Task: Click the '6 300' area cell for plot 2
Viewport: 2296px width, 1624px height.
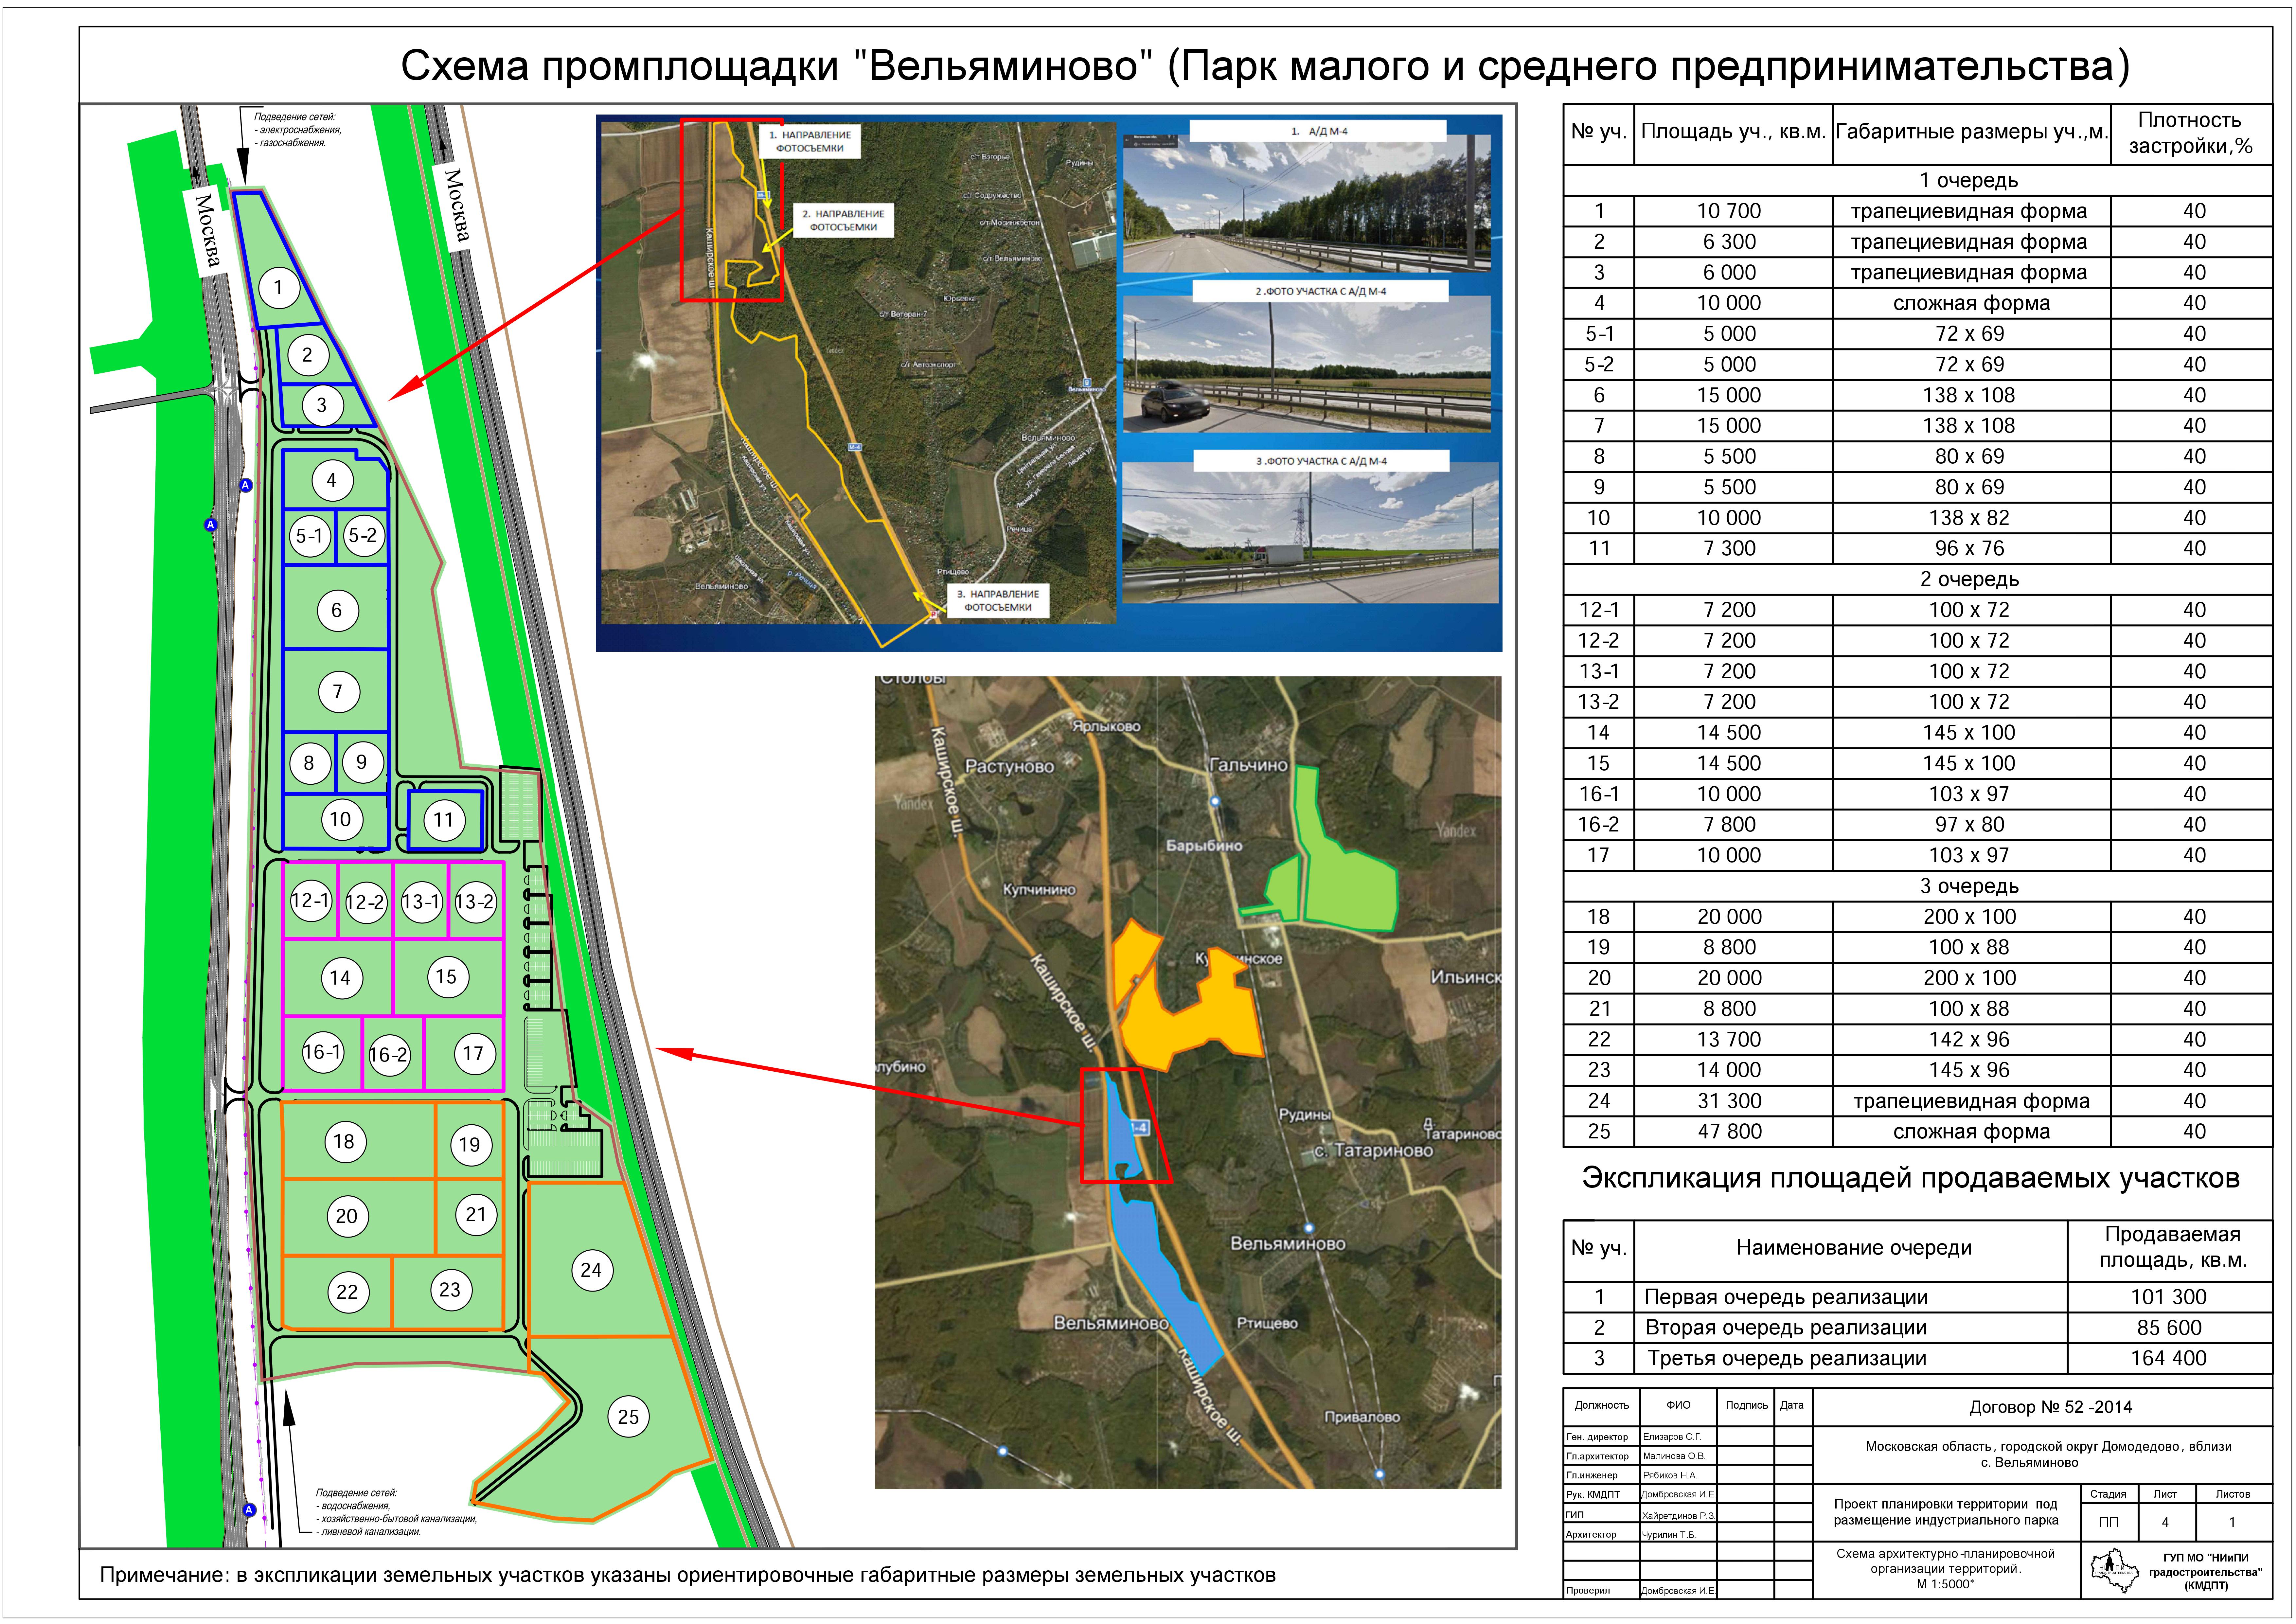Action: (x=1733, y=242)
